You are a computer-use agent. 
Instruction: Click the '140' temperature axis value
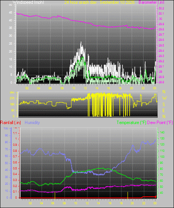pos(162,132)
